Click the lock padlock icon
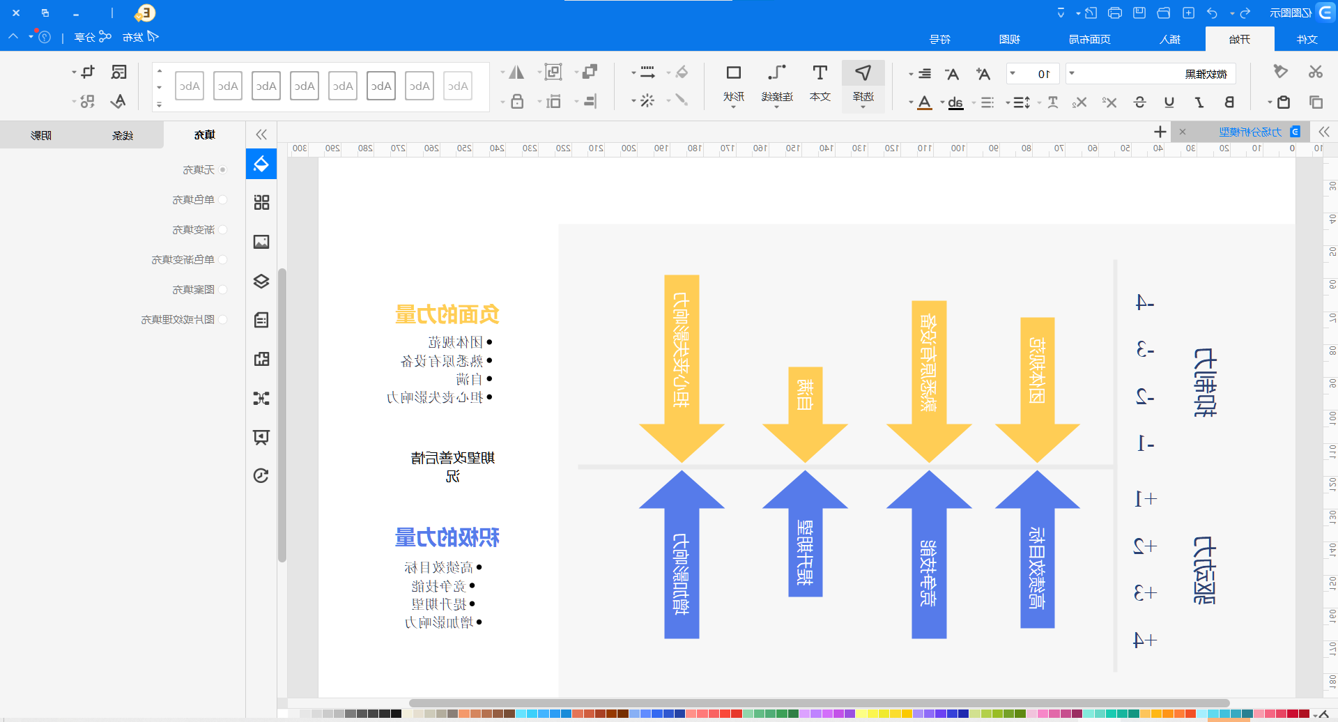Viewport: 1338px width, 722px height. (x=517, y=102)
